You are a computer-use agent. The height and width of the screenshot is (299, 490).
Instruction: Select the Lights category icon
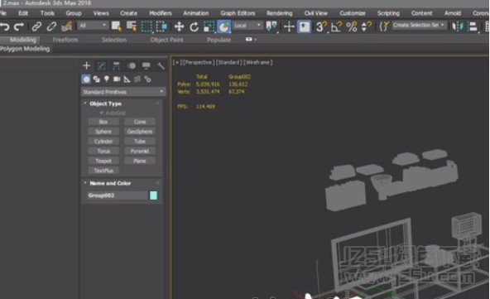(107, 80)
